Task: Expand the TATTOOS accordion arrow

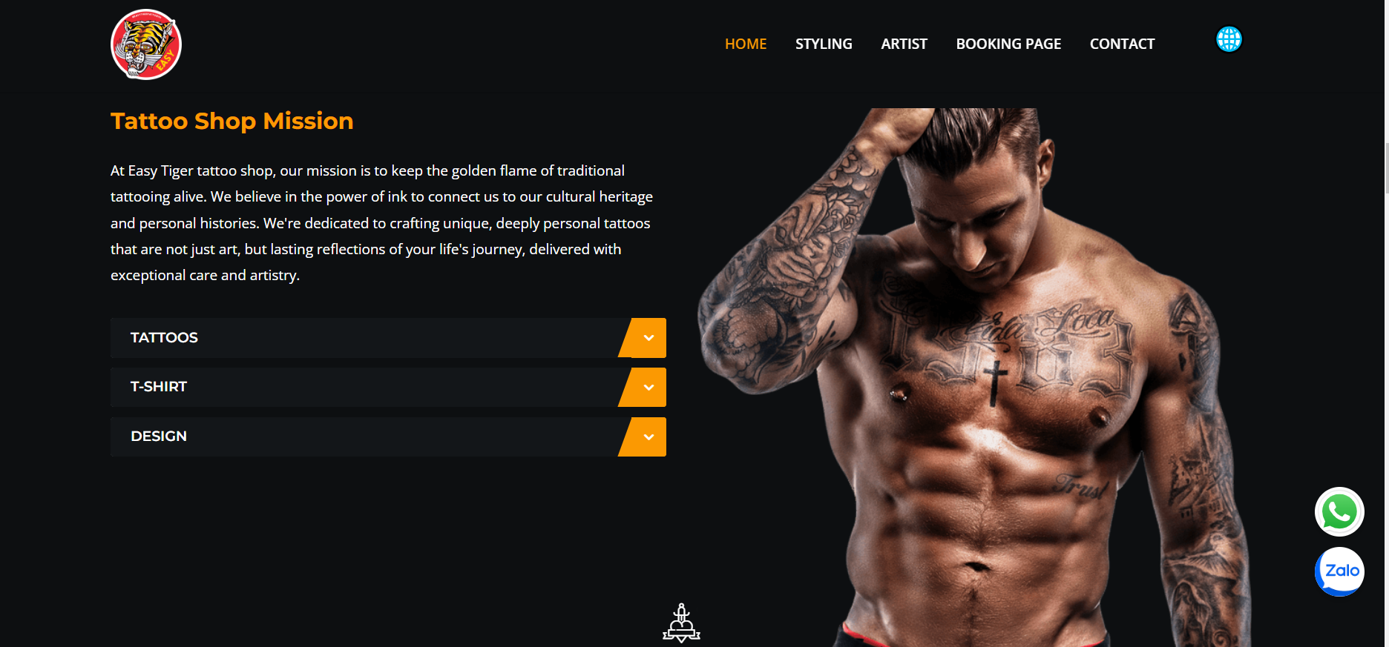Action: [x=648, y=338]
